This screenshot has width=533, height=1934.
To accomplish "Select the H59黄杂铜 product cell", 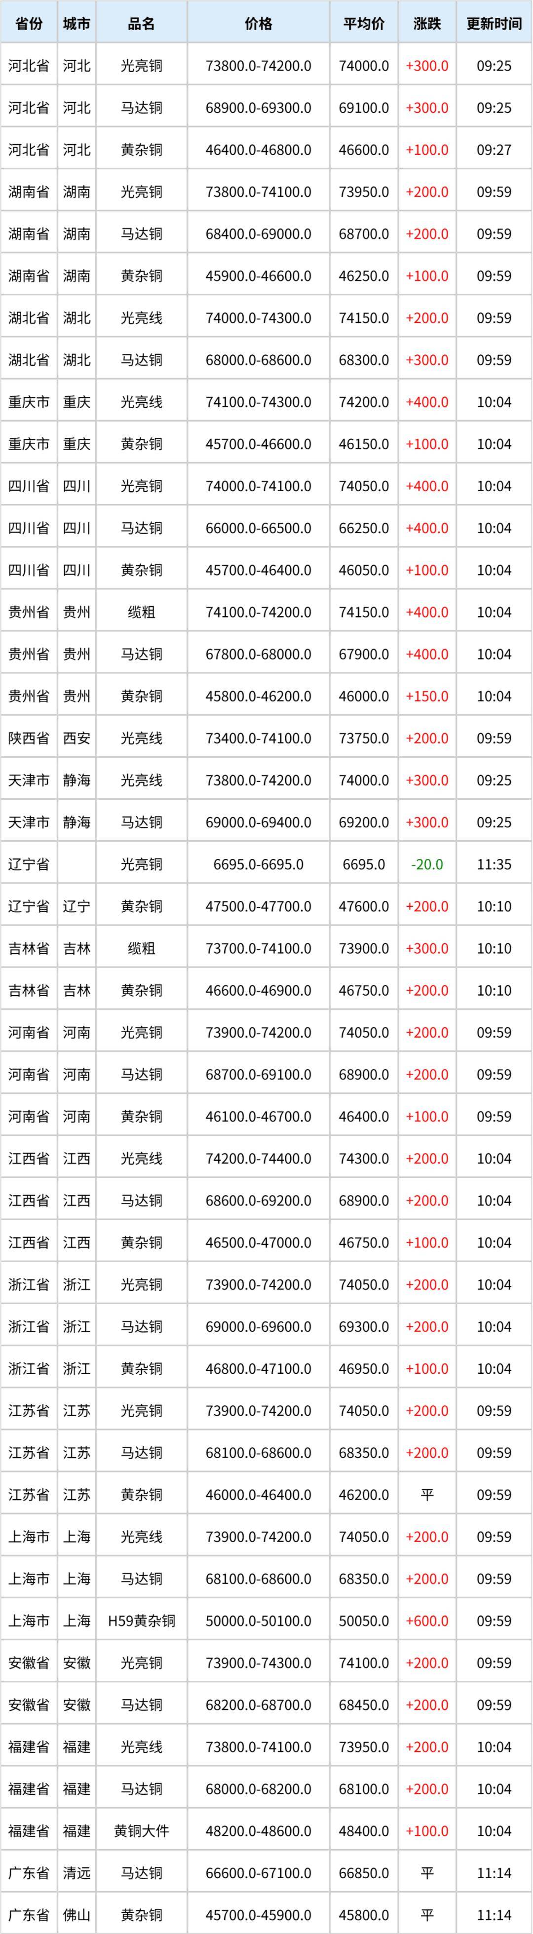I will click(x=141, y=1622).
